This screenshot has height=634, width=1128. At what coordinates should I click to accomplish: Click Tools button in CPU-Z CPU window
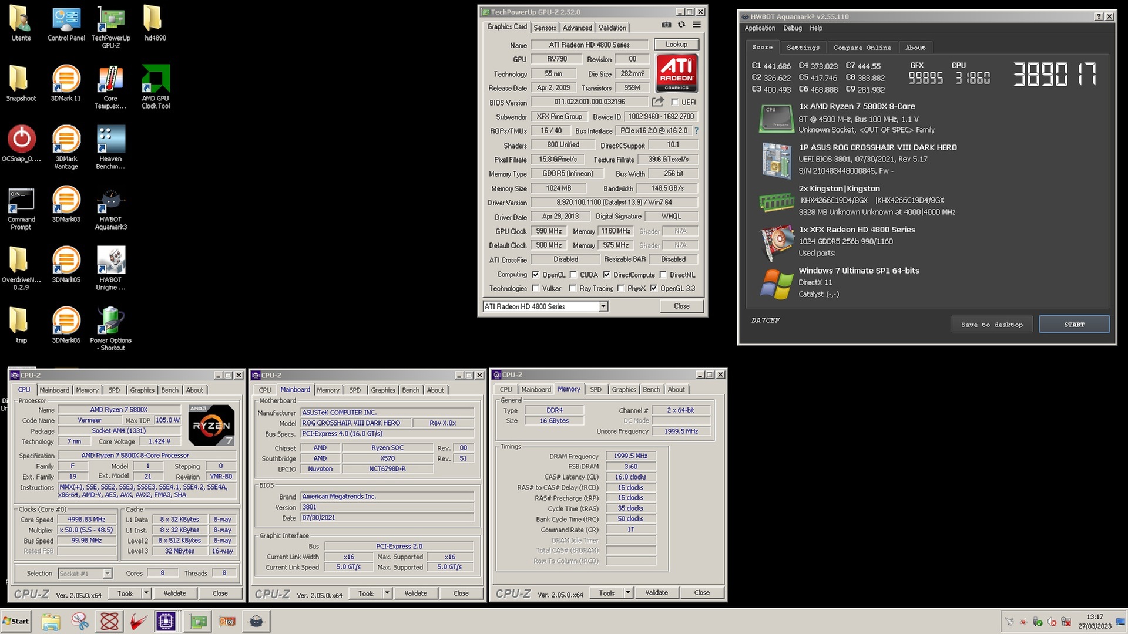[x=125, y=593]
